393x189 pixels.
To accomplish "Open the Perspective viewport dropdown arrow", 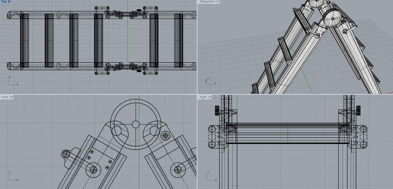I will 218,2.
